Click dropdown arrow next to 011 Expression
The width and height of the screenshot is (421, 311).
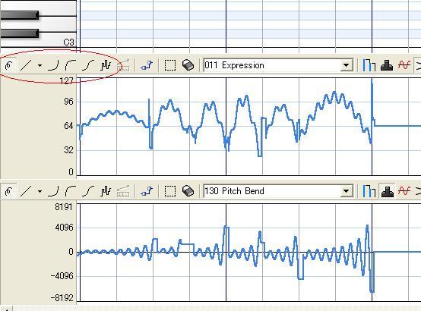(x=347, y=65)
